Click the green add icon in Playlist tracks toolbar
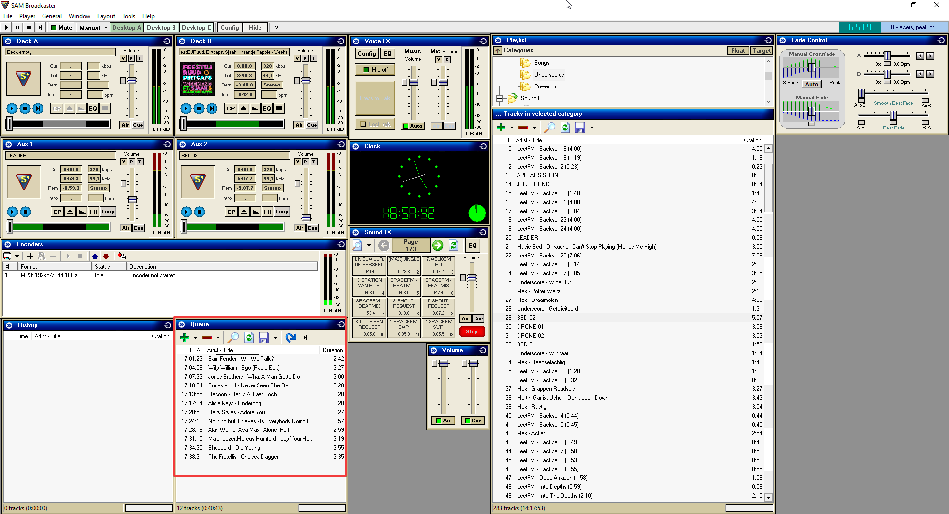The height and width of the screenshot is (514, 949). click(501, 128)
